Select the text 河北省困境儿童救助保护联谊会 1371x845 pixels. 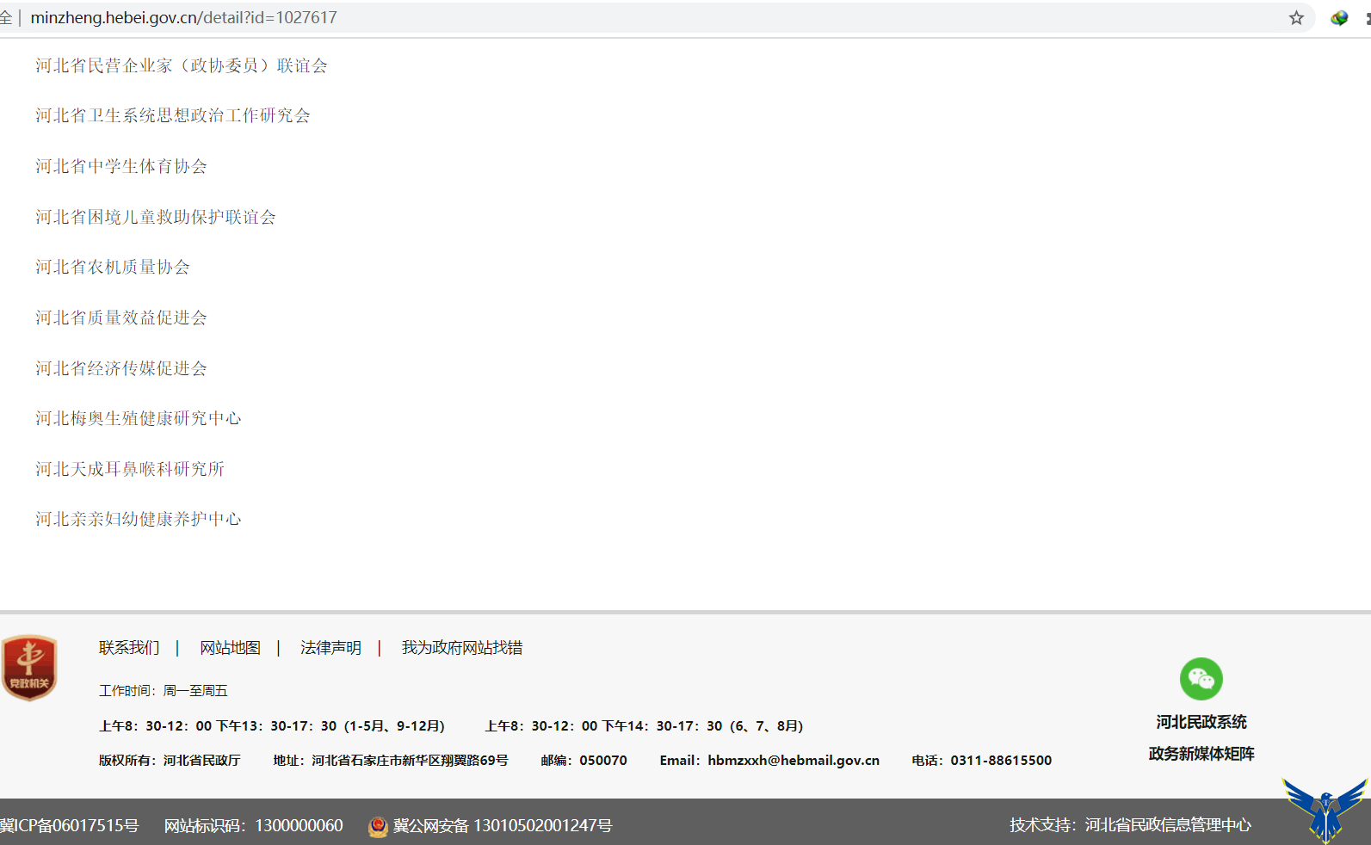pyautogui.click(x=156, y=218)
